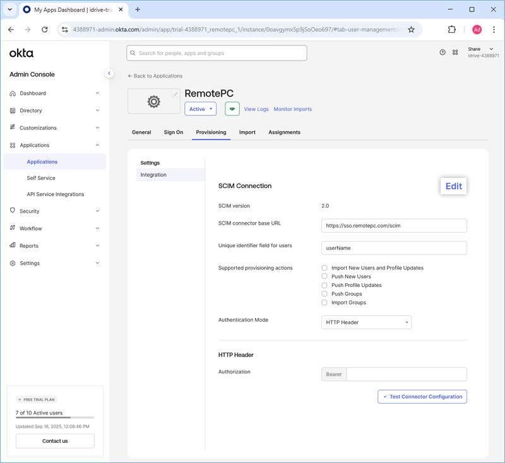Click Test Connector Configuration button

[422, 397]
